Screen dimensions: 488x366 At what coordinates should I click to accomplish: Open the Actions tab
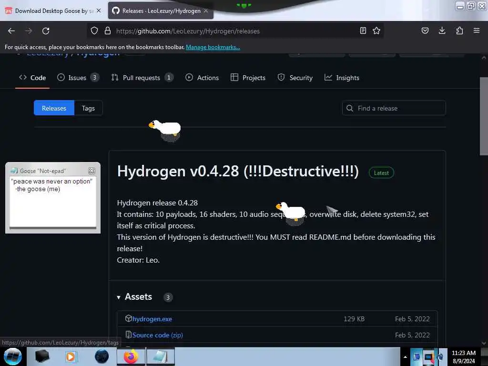202,78
